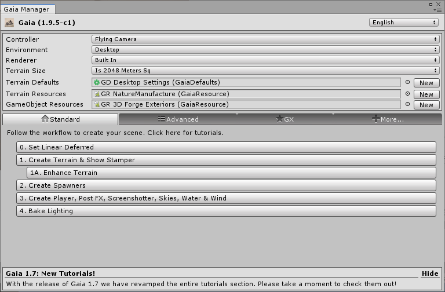Close the Gaia Manager window
This screenshot has height=292, width=445.
(x=439, y=4)
